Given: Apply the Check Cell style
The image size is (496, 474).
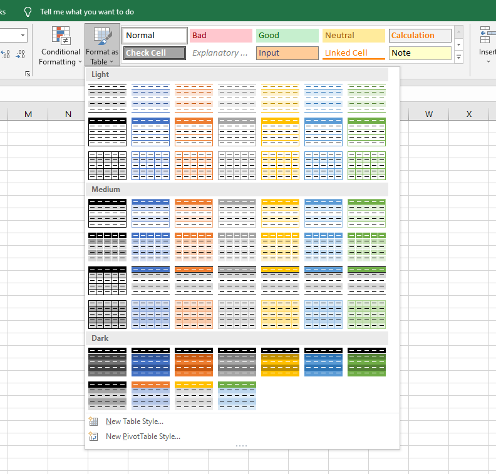Looking at the screenshot, I should tap(155, 53).
